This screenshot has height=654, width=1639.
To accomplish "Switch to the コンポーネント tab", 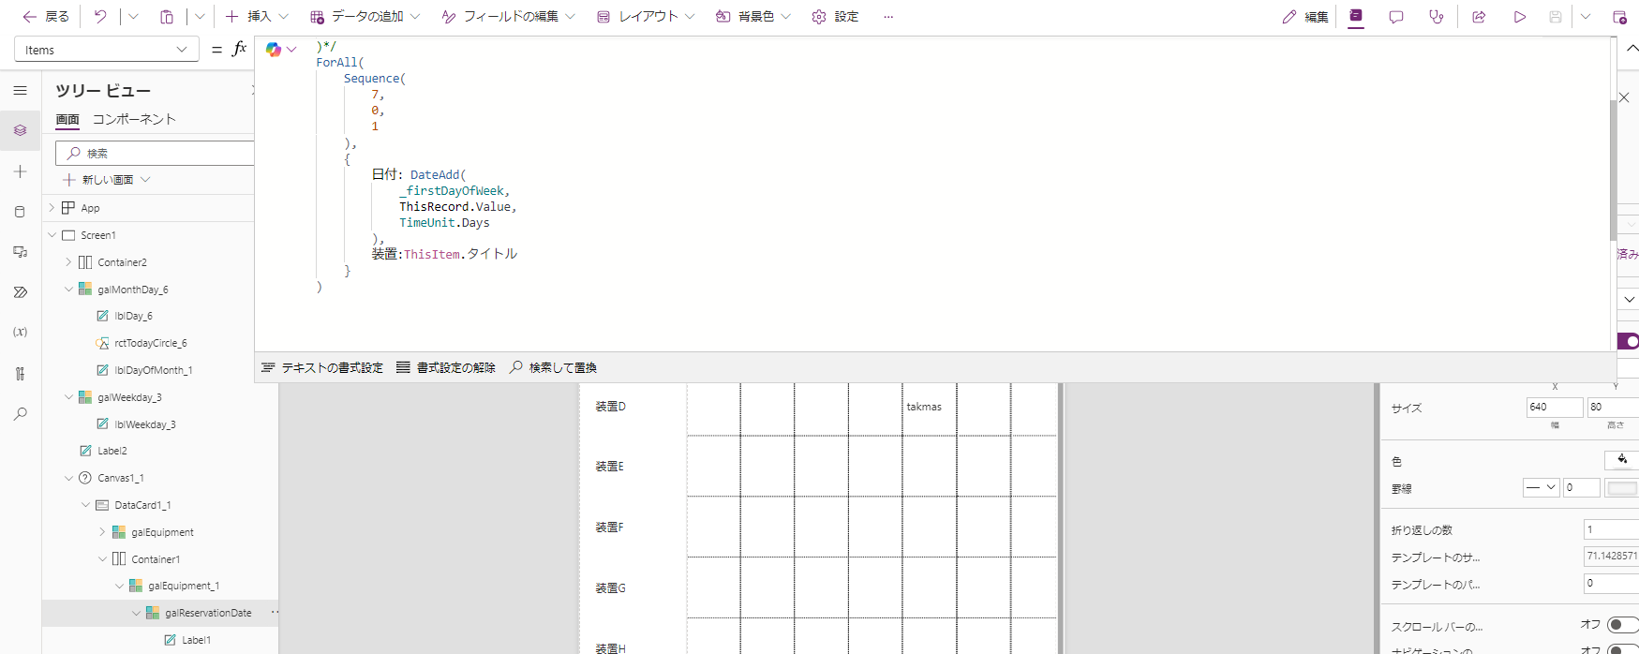I will point(134,119).
